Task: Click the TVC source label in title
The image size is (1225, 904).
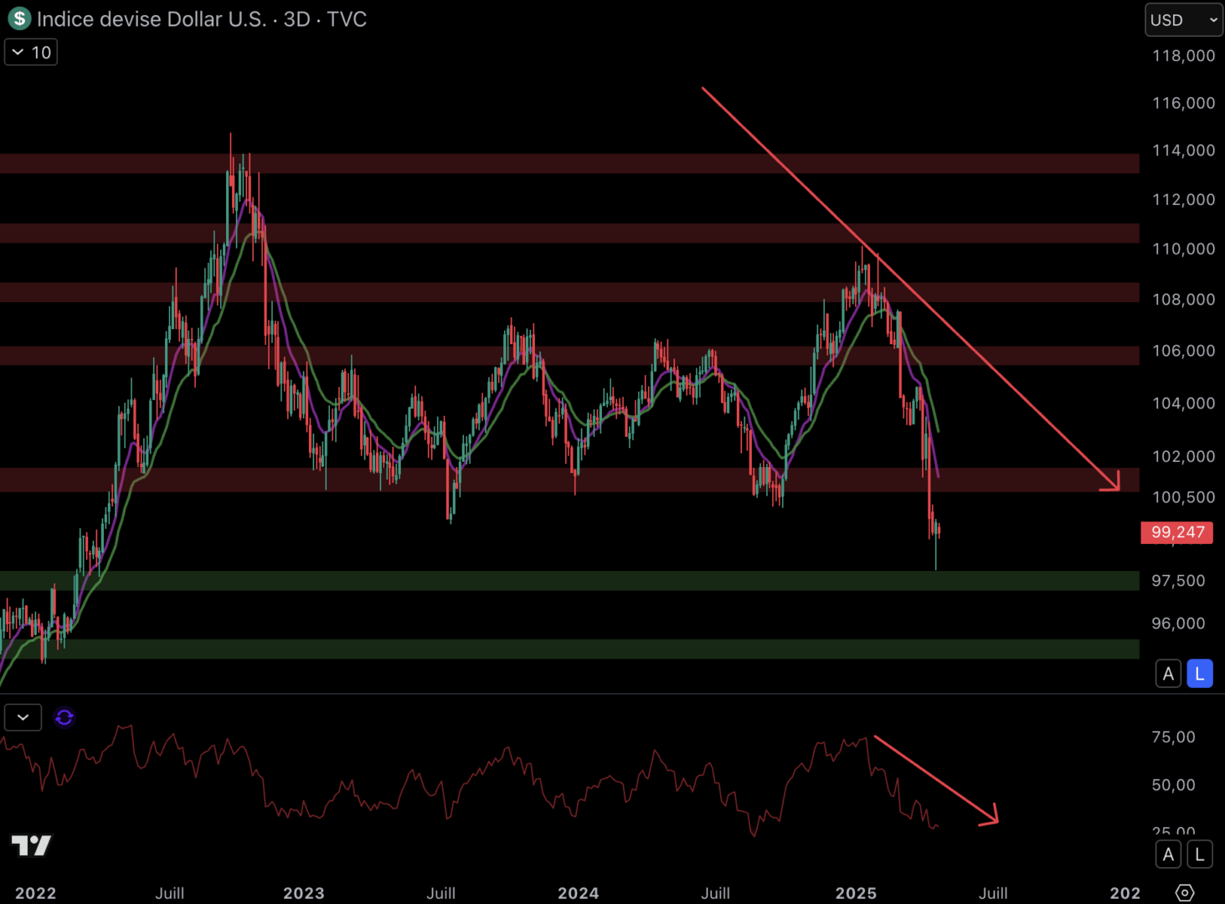Action: 347,19
